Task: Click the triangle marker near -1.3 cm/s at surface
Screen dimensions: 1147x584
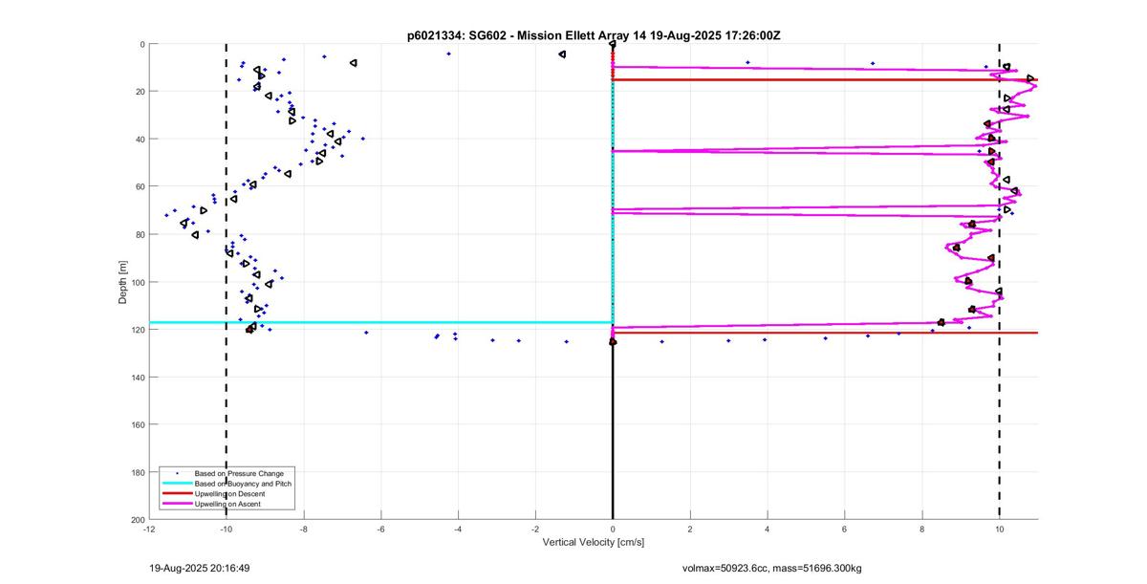Action: (x=562, y=54)
